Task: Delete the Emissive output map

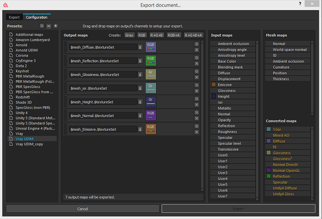Action: tap(197, 132)
